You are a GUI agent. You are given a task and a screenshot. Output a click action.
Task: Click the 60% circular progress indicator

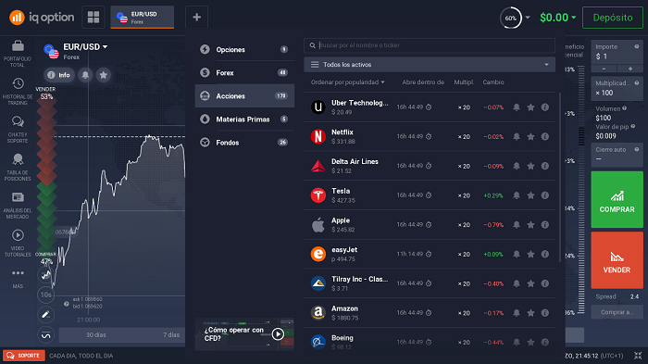[511, 18]
